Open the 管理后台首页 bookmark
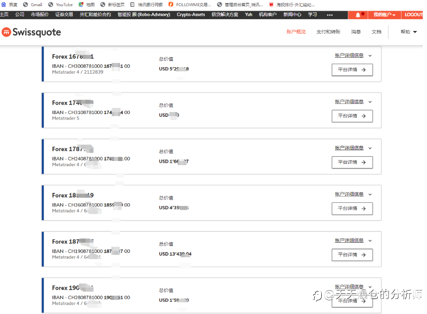 tap(240, 5)
